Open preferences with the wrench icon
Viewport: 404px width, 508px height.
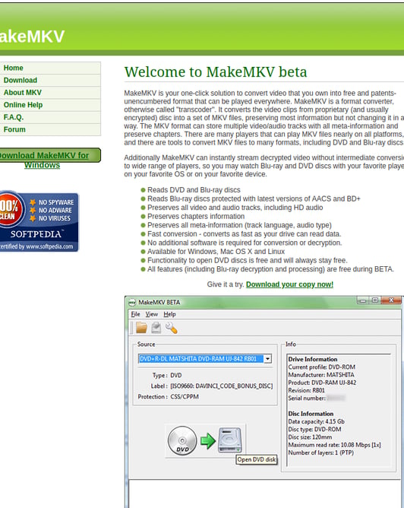(x=171, y=329)
